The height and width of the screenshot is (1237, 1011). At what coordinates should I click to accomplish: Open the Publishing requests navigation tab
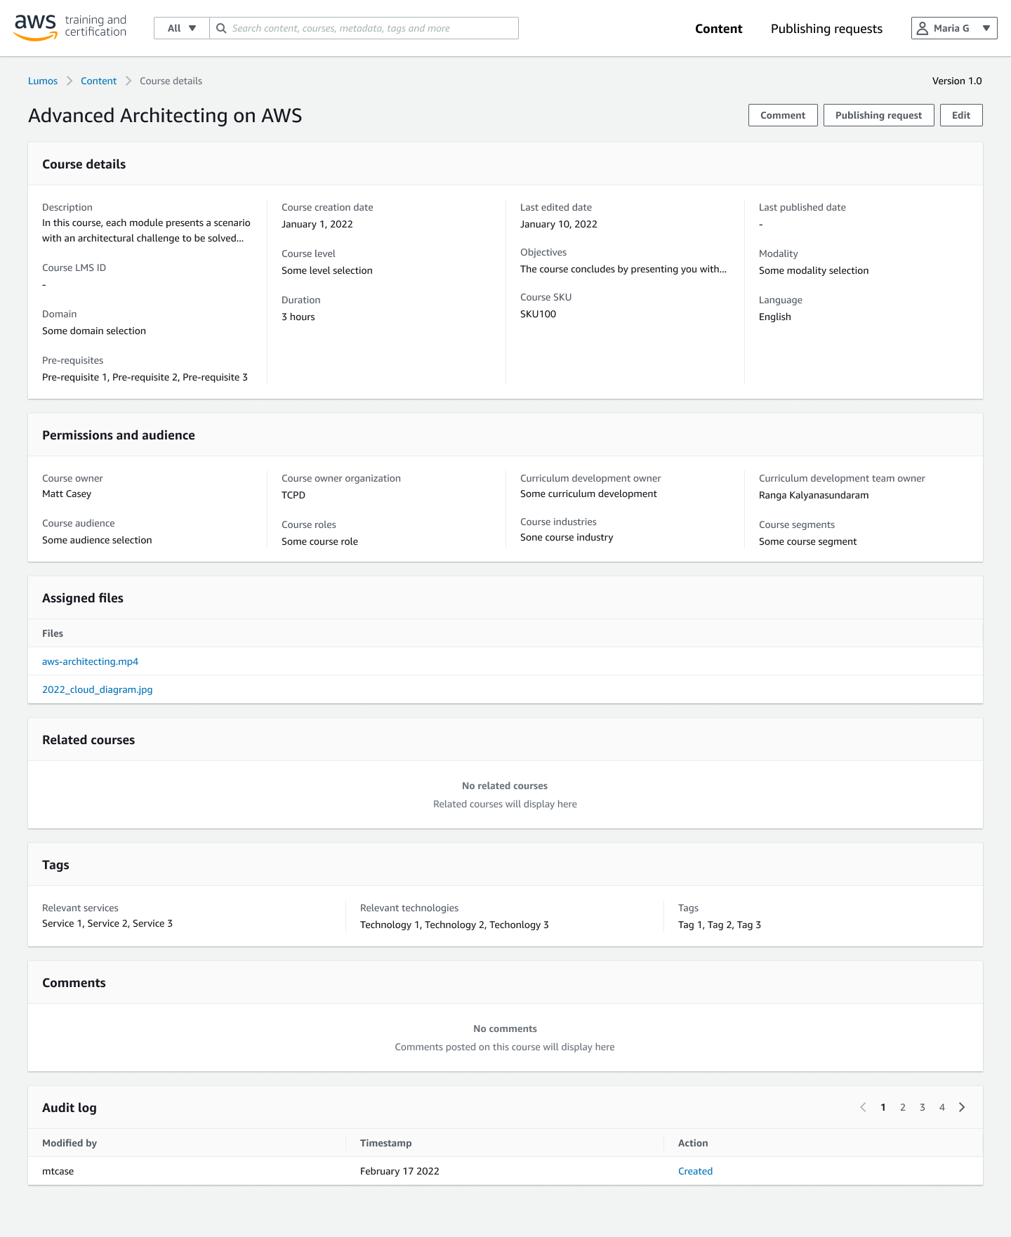(826, 29)
